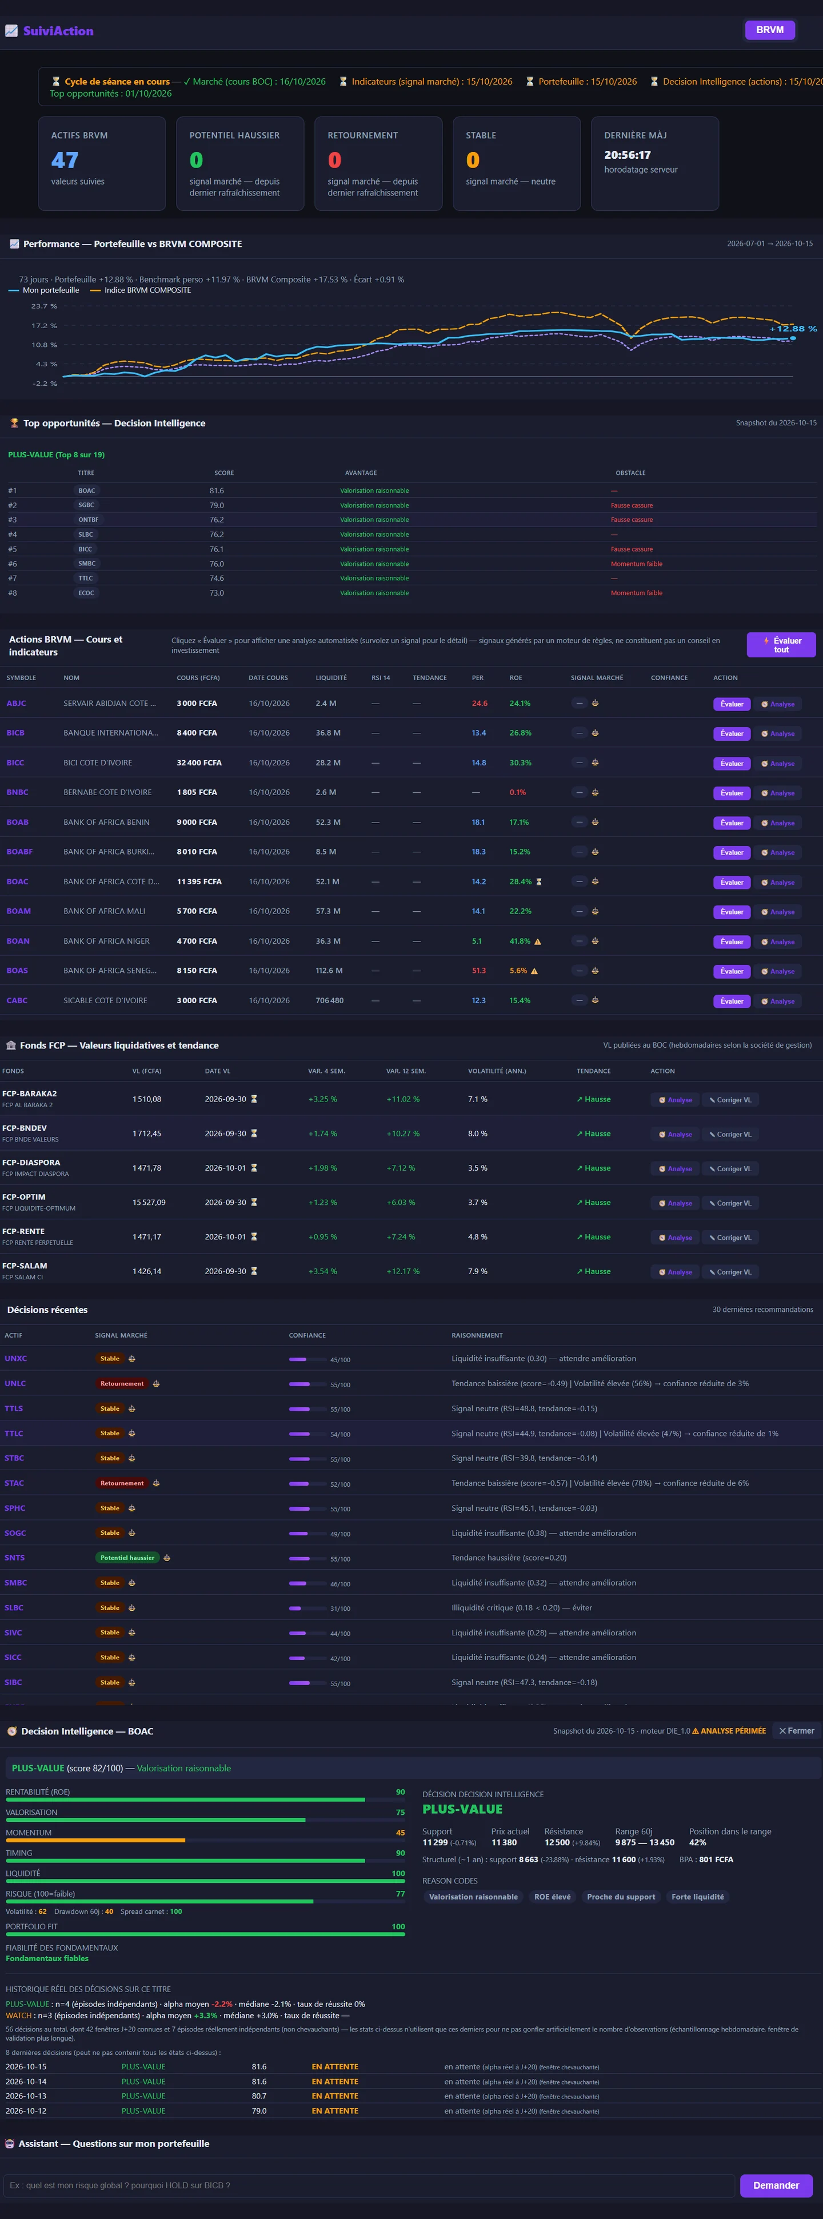Click the Proche du support reason tag
Image resolution: width=823 pixels, height=2219 pixels.
click(x=621, y=1897)
